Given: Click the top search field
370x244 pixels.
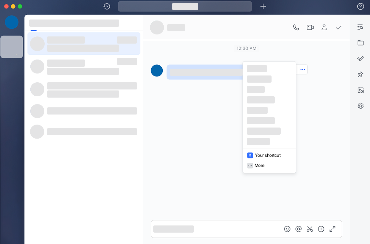Looking at the screenshot, I should [185, 7].
